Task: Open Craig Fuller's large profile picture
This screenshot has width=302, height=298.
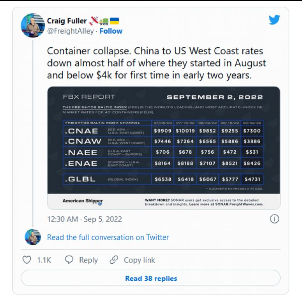Action: [x=33, y=25]
